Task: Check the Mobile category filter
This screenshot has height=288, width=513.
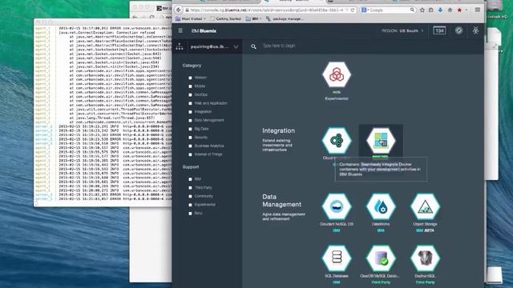Action: (190, 86)
